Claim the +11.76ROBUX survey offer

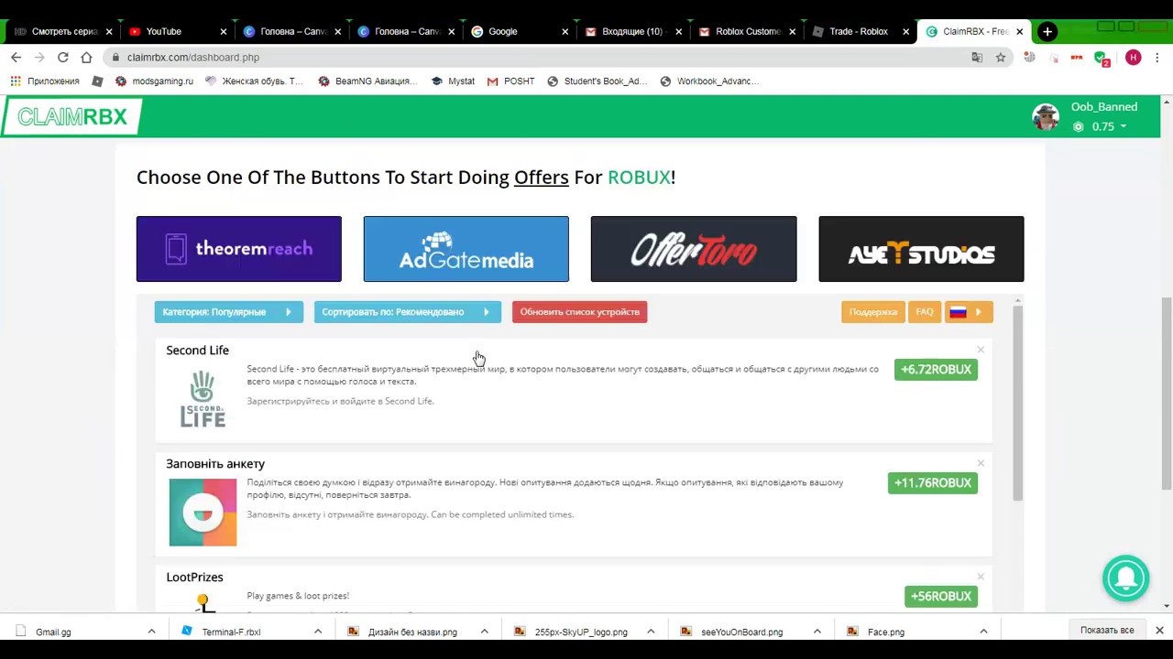tap(932, 482)
